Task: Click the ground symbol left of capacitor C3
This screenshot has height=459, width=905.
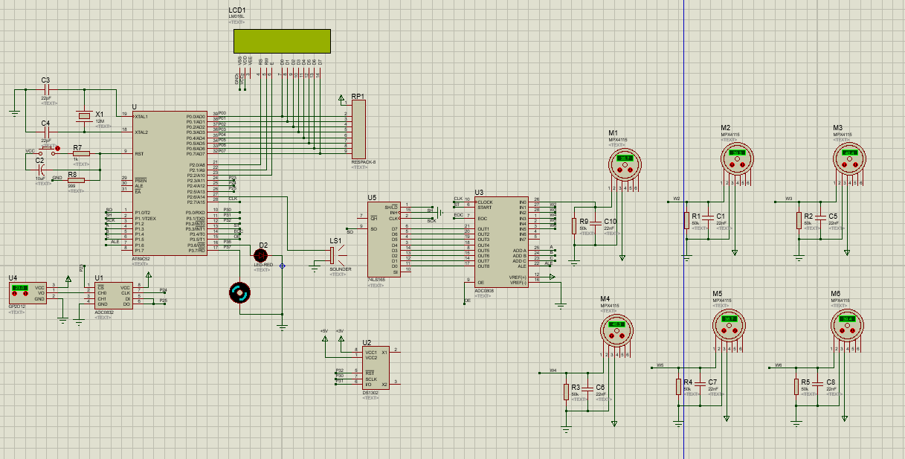Action: (x=14, y=113)
